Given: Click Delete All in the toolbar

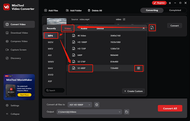Looking at the screenshot, I should click(95, 10).
